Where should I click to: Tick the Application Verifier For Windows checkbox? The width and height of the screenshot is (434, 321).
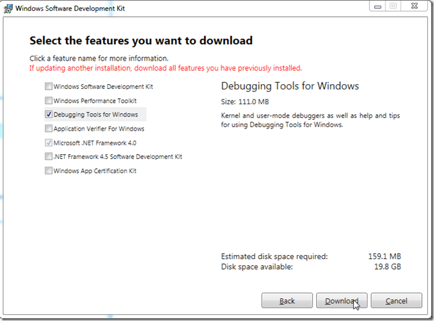(x=49, y=129)
